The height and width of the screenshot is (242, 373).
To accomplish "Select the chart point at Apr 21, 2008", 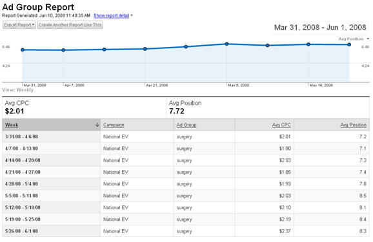I will click(145, 49).
